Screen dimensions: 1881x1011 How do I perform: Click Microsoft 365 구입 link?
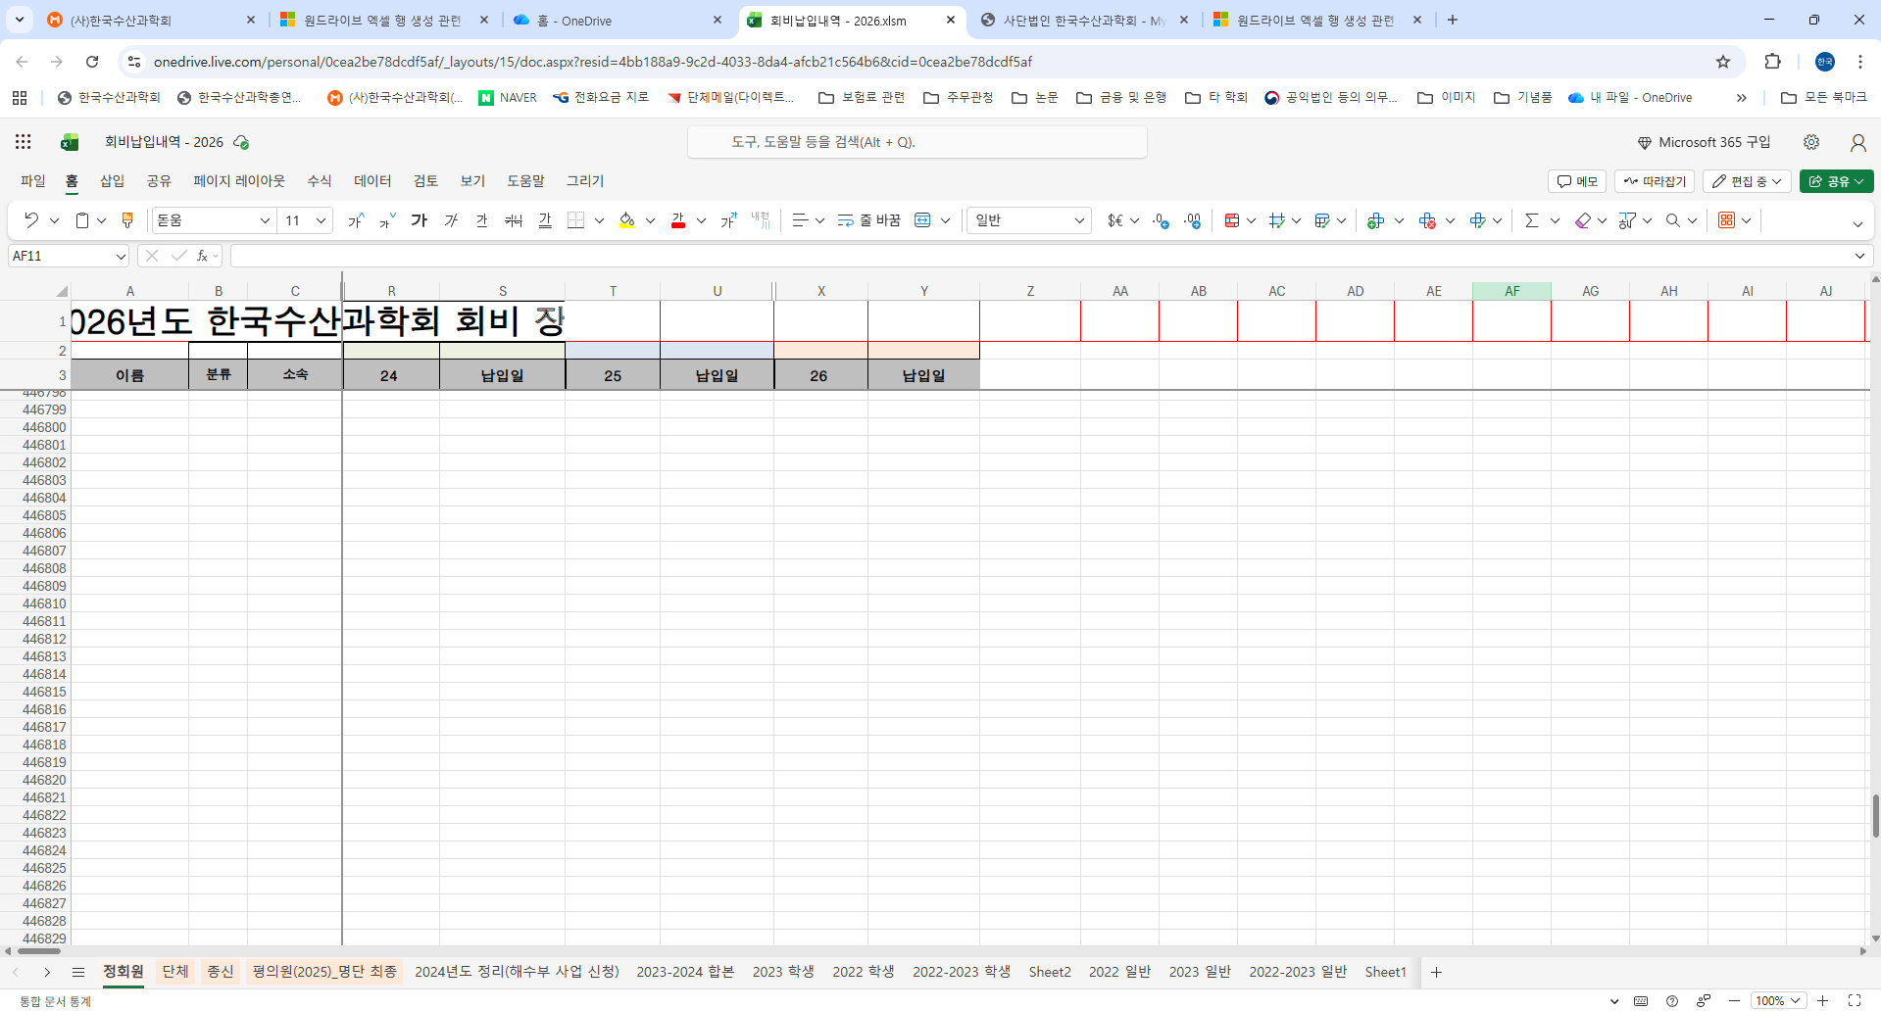(x=1705, y=142)
